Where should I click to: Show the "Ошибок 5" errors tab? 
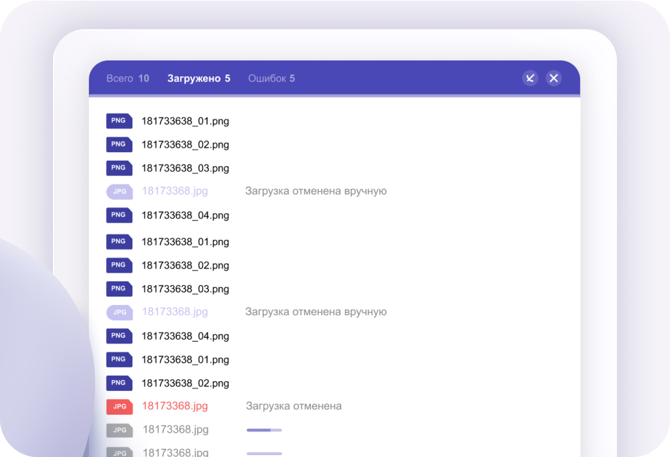click(x=271, y=78)
